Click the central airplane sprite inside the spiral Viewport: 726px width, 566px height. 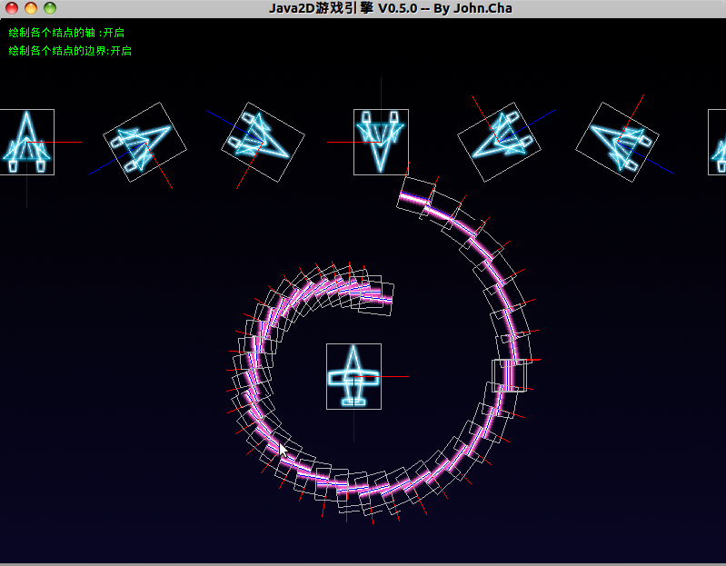tap(353, 376)
